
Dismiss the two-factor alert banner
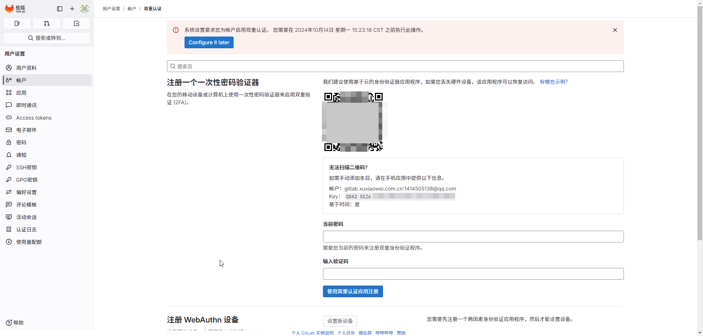[615, 30]
